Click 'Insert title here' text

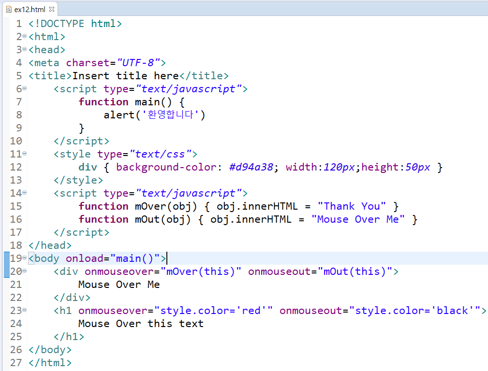point(125,76)
